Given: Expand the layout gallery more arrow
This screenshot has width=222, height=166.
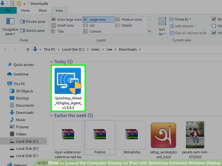Looking at the screenshot, I should pos(149,31).
